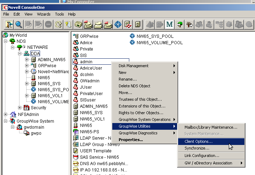Click Trustees of this Object menu entry
This screenshot has height=175, width=255.
(140, 99)
